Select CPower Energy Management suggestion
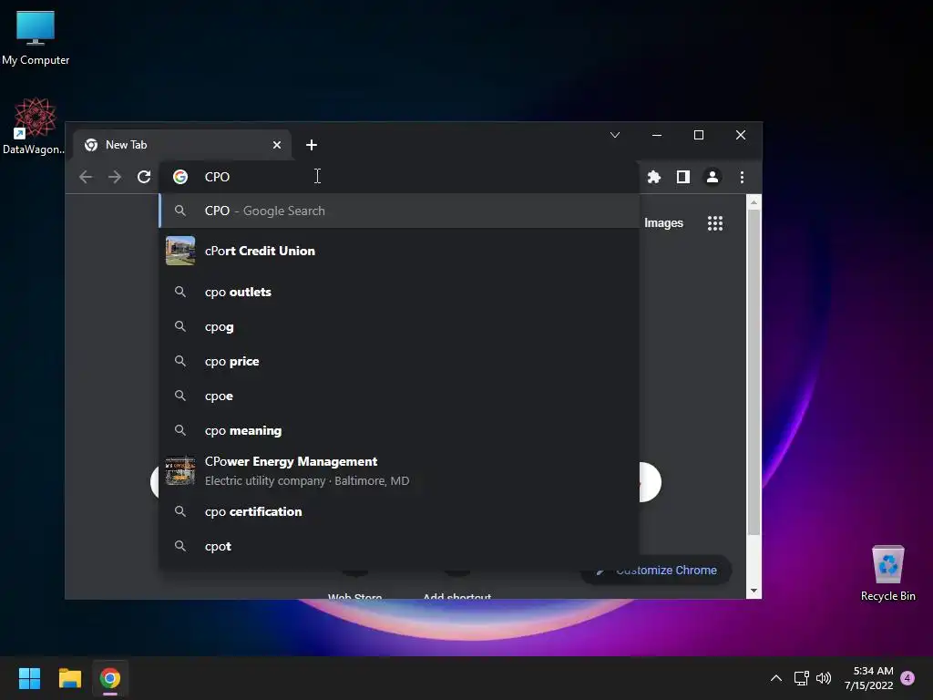933x700 pixels. point(399,471)
